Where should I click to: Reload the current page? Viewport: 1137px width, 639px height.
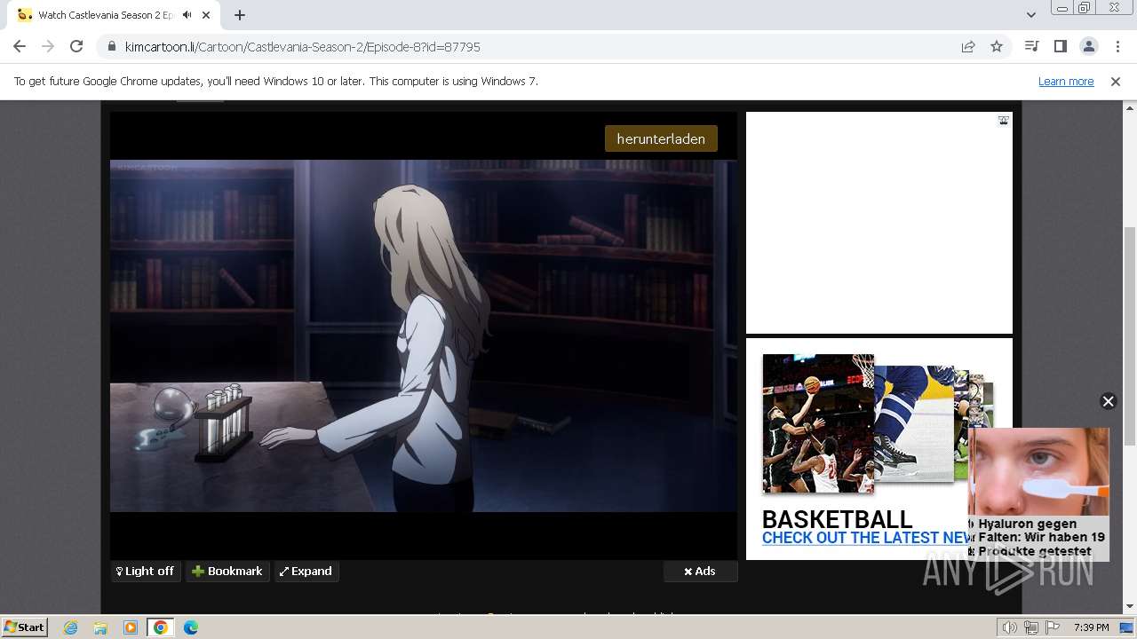click(76, 47)
